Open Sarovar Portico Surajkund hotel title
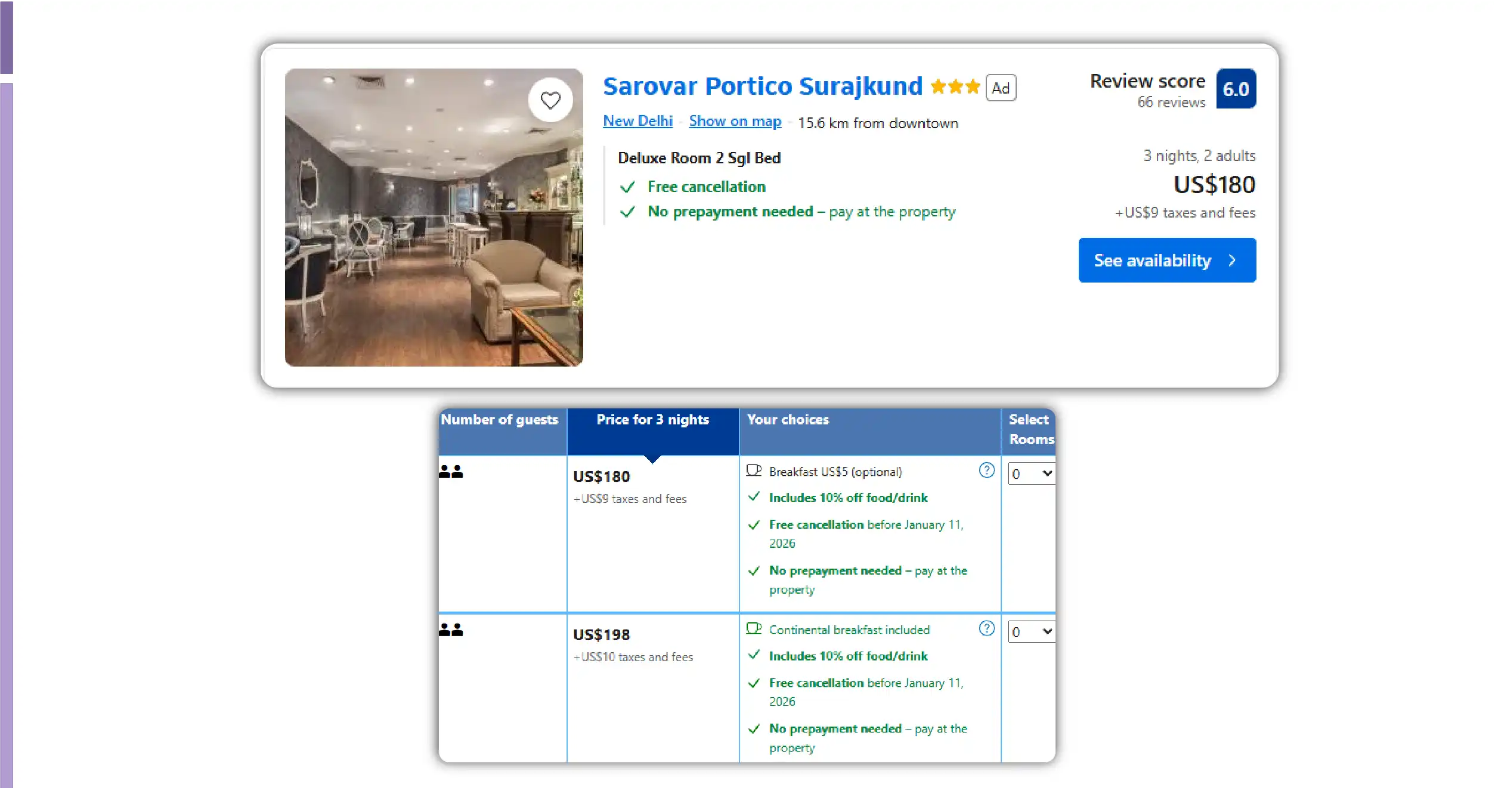 tap(762, 86)
